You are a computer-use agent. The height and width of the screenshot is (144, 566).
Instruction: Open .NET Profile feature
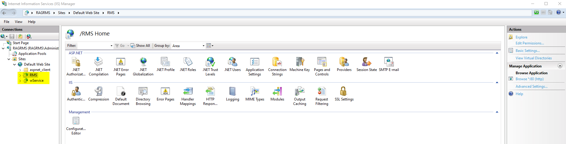[x=166, y=64]
